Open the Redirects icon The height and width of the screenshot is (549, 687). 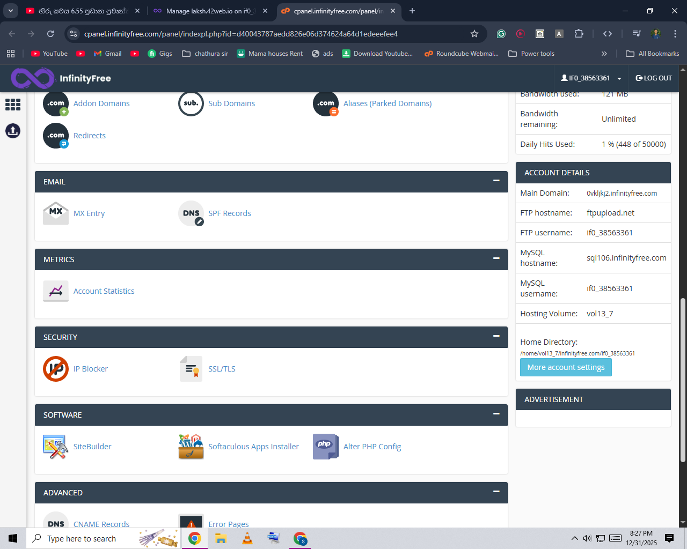coord(56,136)
